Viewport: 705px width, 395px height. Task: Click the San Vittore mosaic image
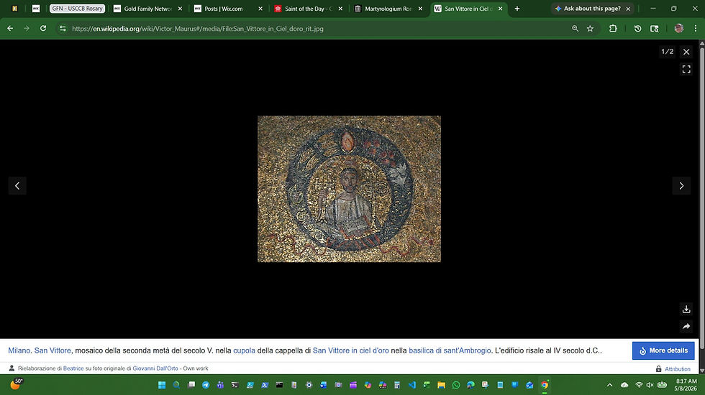349,189
